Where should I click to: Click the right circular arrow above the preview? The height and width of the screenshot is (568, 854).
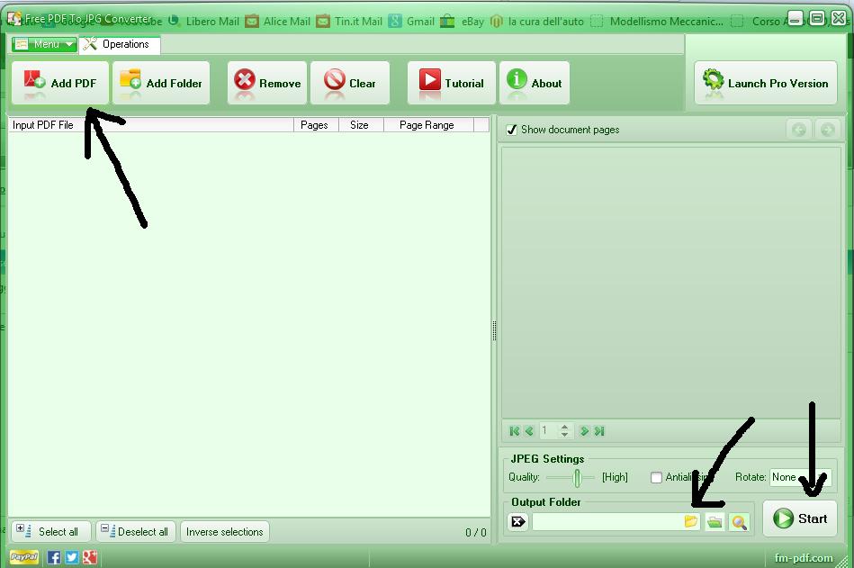coord(827,130)
